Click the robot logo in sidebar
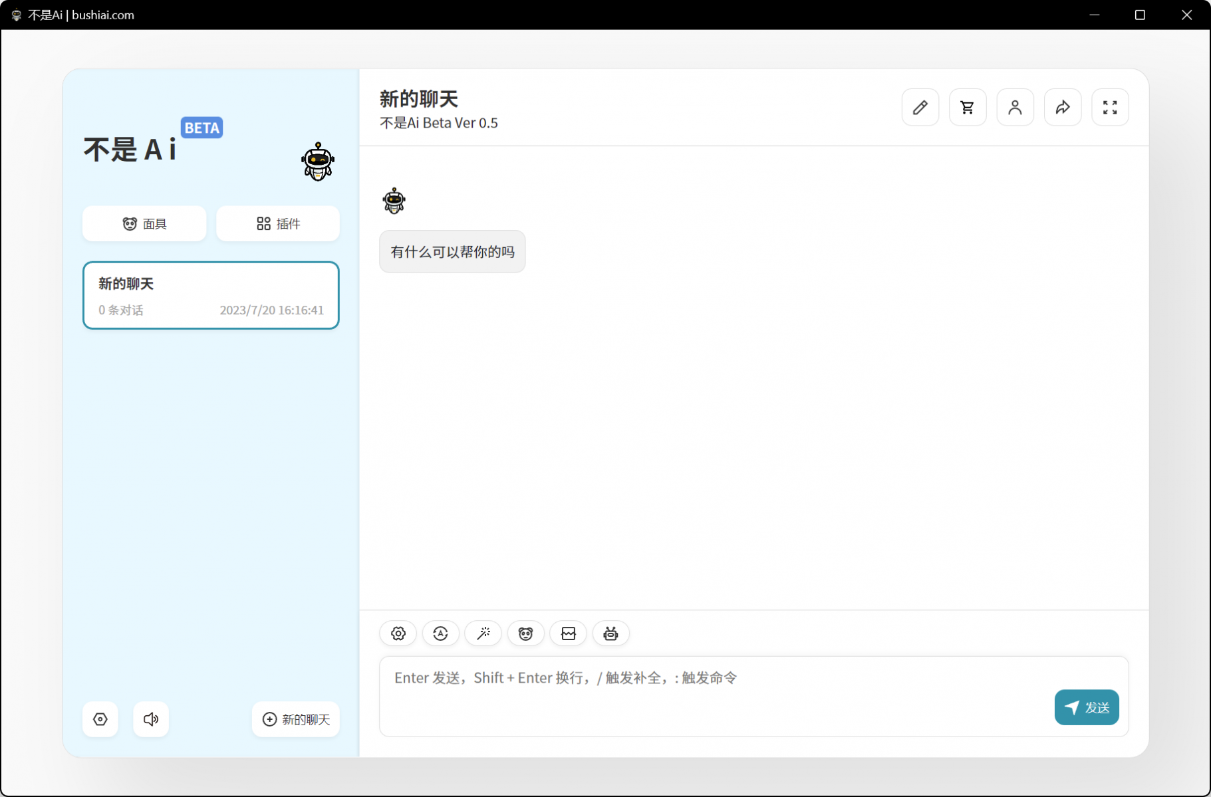 tap(317, 162)
